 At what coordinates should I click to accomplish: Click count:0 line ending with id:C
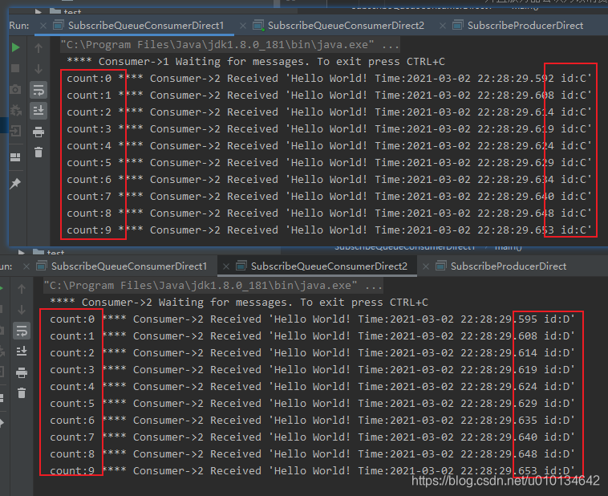tap(329, 79)
